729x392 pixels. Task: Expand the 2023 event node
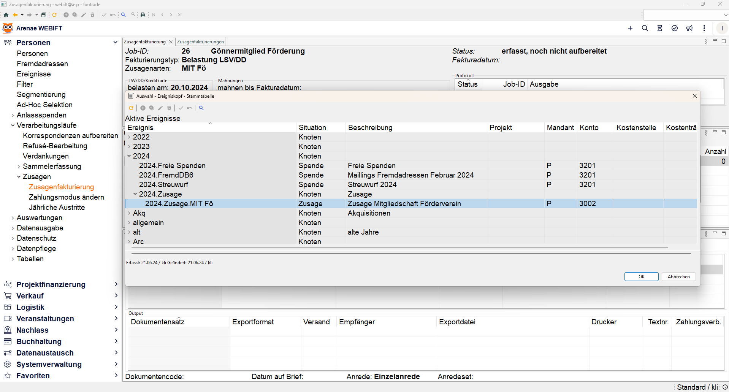tap(129, 147)
